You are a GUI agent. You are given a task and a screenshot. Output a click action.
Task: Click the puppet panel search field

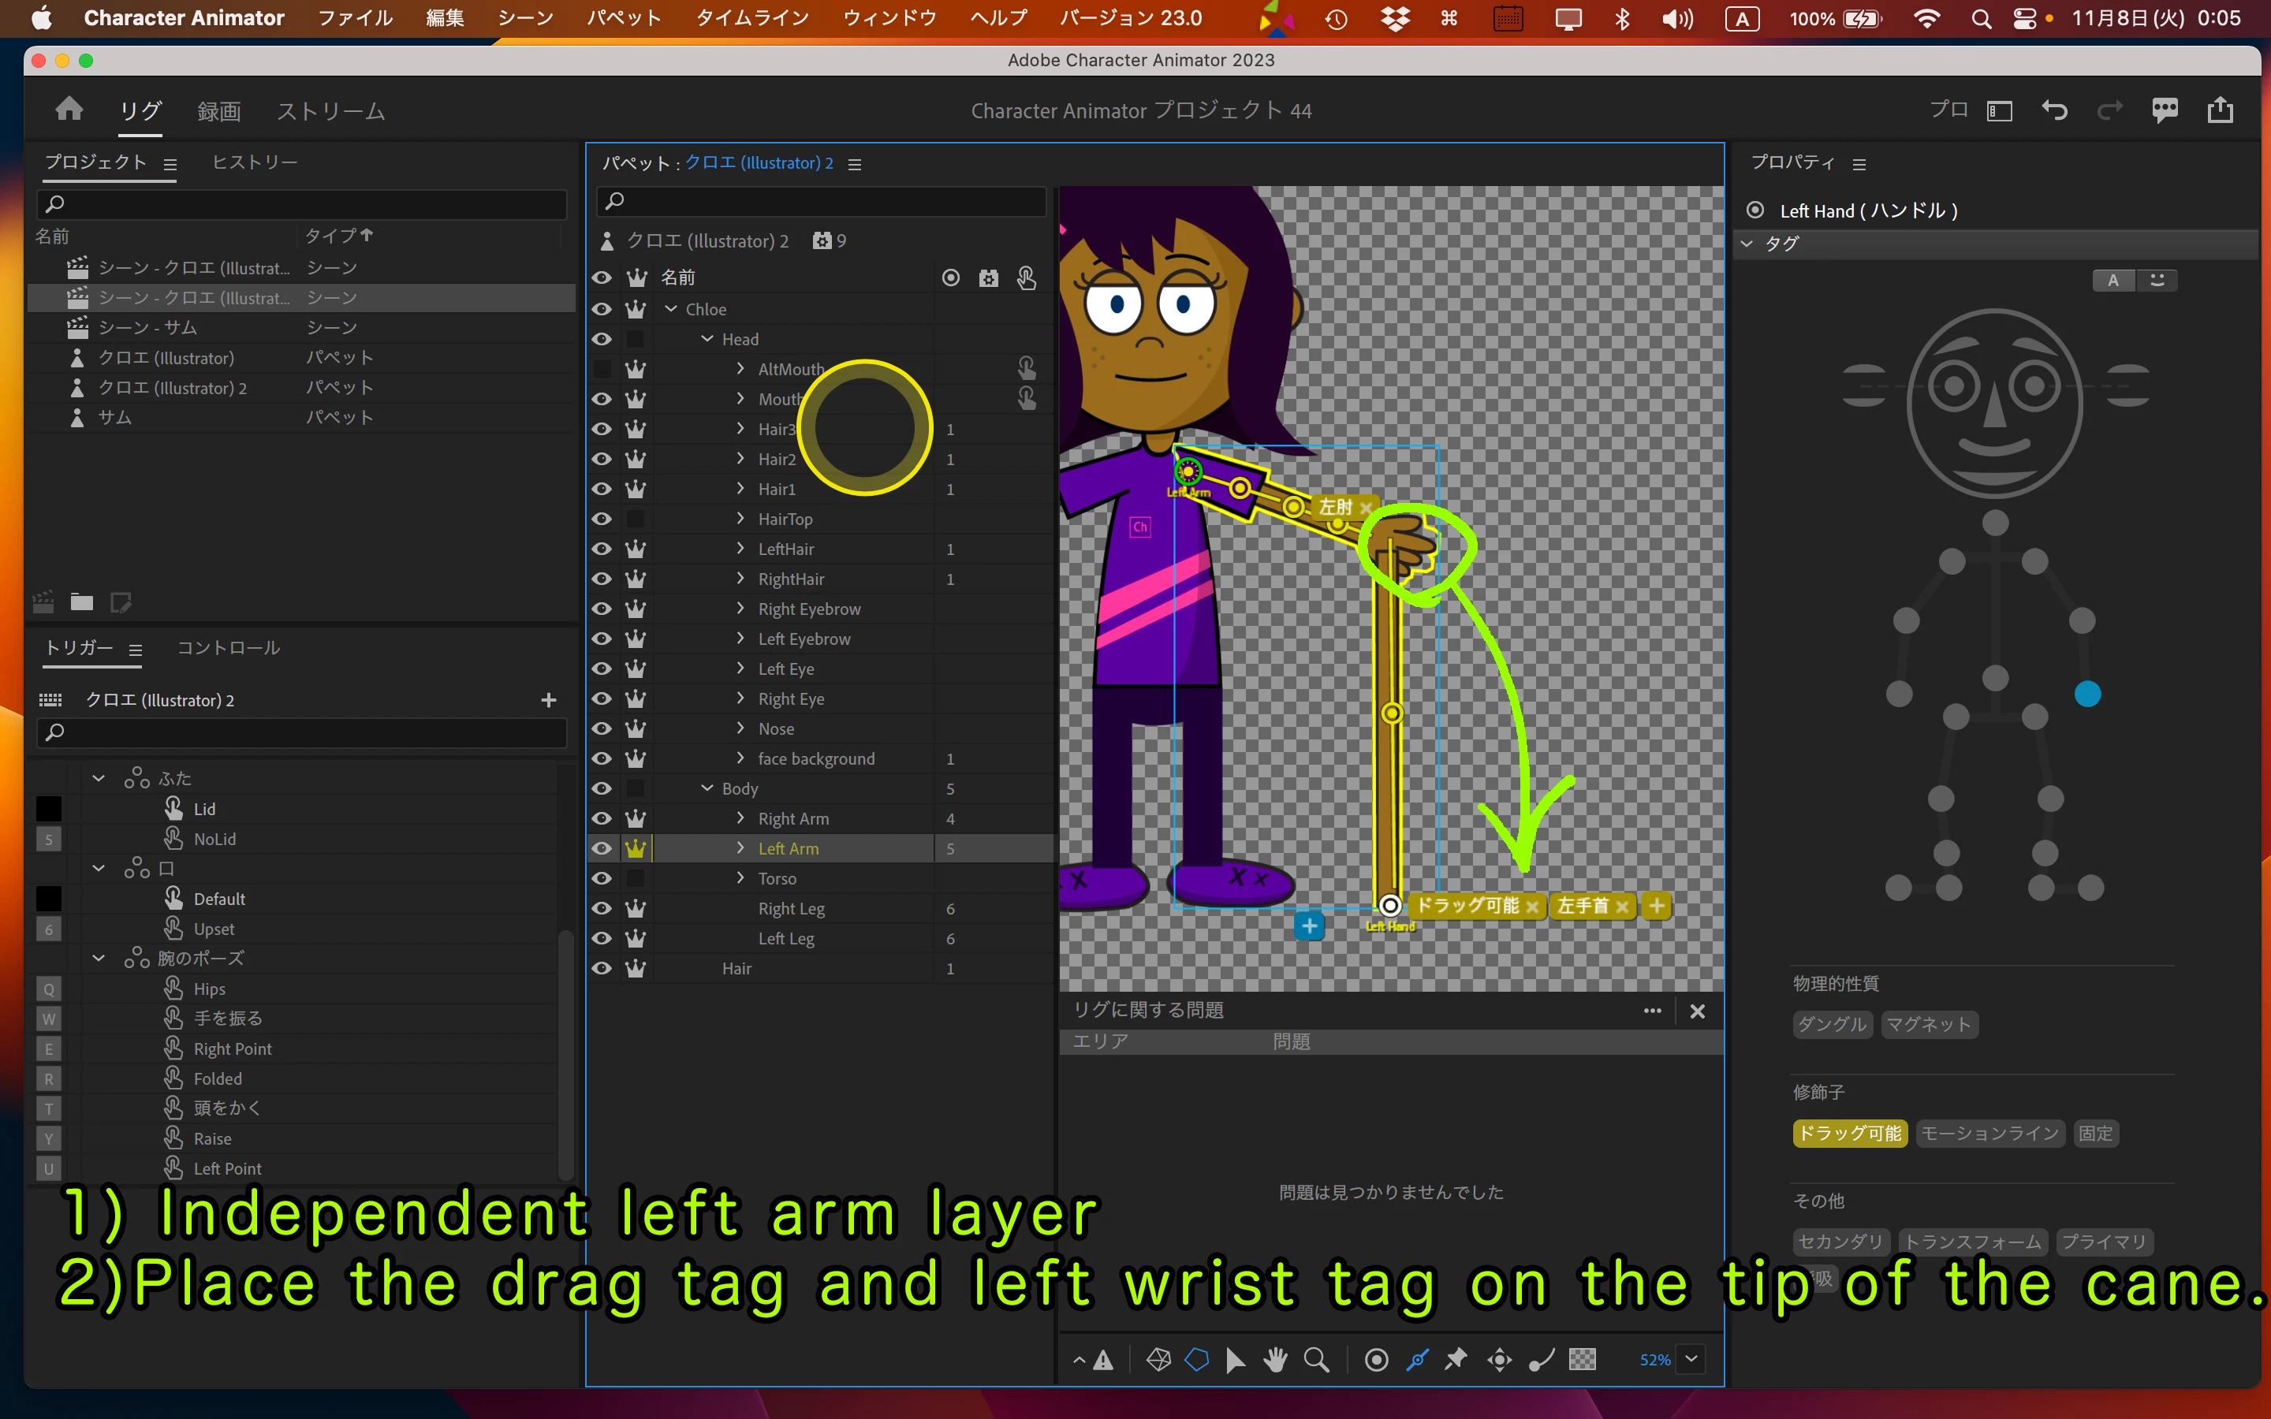pyautogui.click(x=821, y=201)
